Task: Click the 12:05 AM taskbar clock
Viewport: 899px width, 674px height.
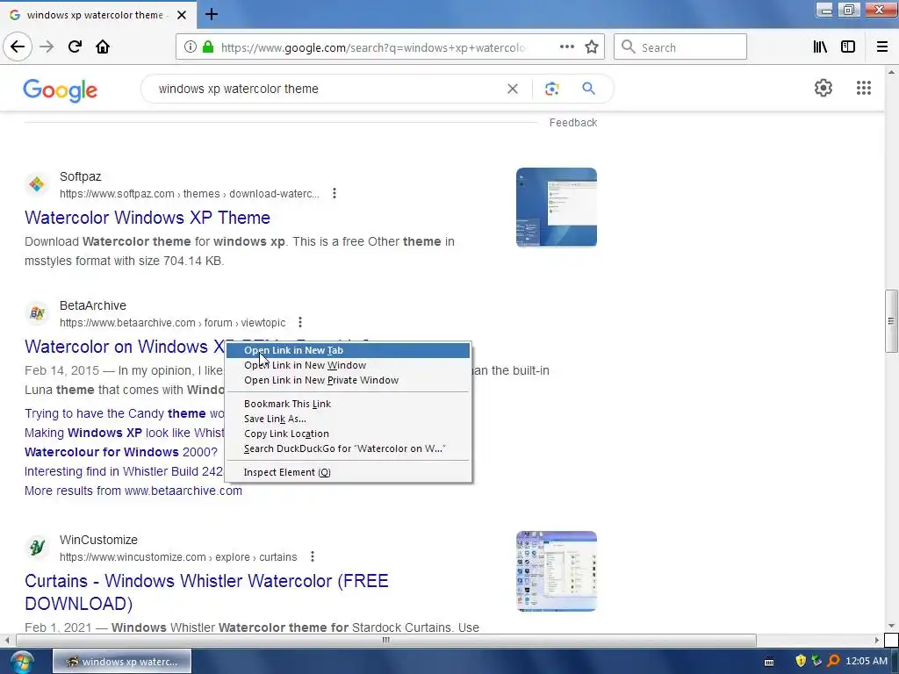Action: [867, 662]
